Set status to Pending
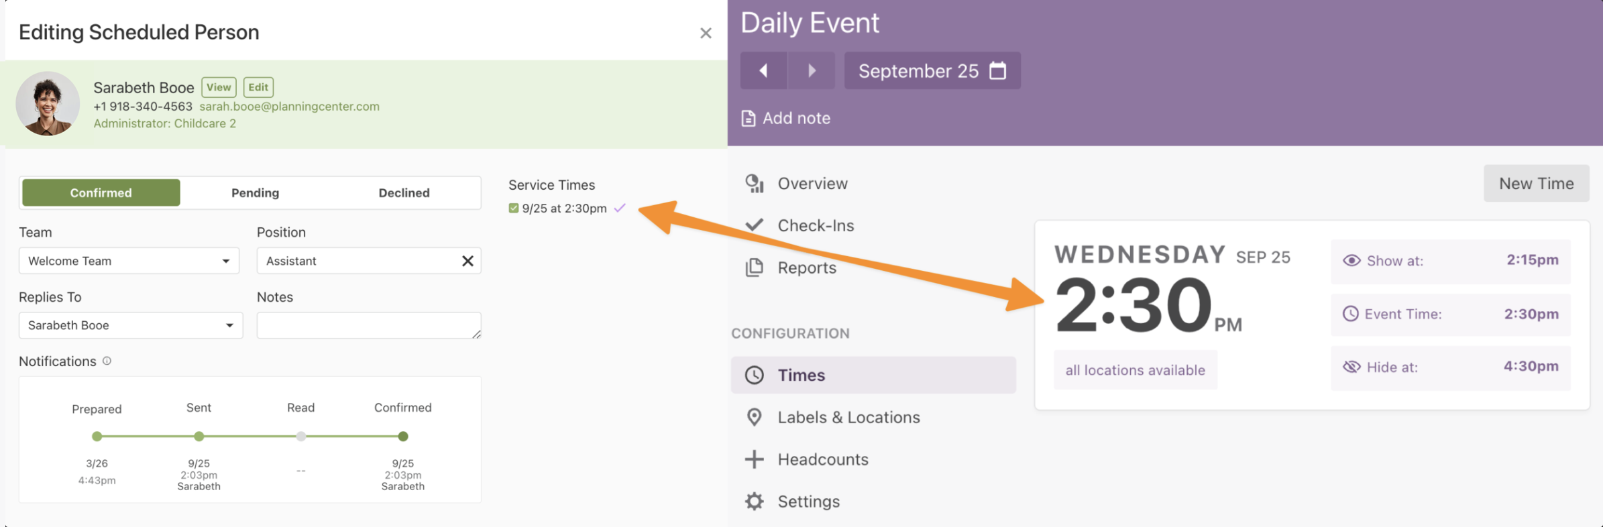This screenshot has height=527, width=1603. pos(256,193)
